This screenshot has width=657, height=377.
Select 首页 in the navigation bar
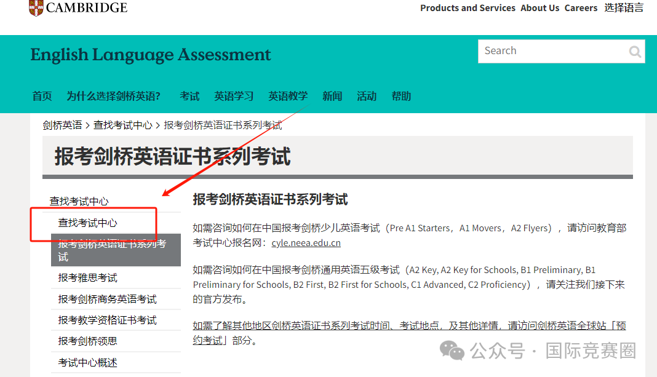pyautogui.click(x=42, y=96)
